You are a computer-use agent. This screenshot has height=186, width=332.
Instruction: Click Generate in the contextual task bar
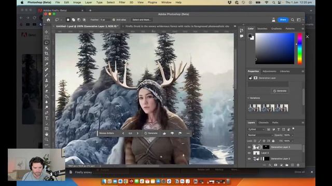click(x=151, y=133)
